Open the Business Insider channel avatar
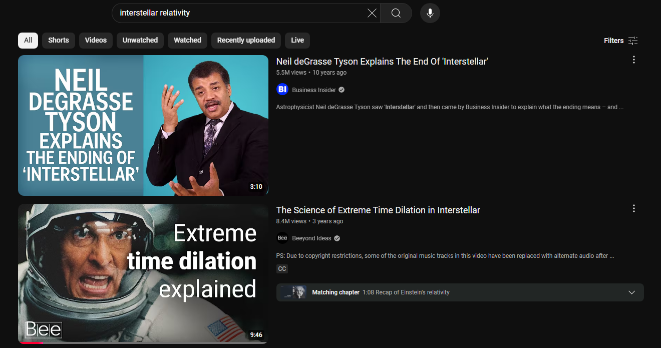Screen dimensions: 661x348 click(282, 90)
